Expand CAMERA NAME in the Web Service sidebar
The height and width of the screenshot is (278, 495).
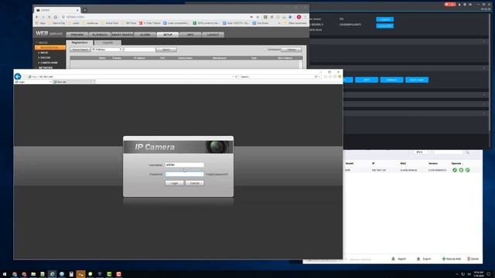pos(49,63)
